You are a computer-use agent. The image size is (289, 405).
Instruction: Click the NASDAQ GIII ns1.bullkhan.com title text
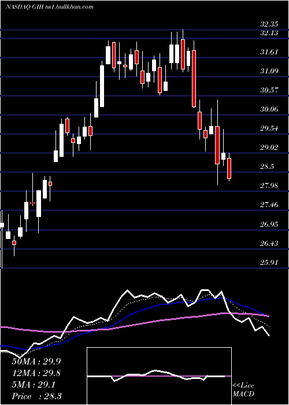click(x=49, y=7)
